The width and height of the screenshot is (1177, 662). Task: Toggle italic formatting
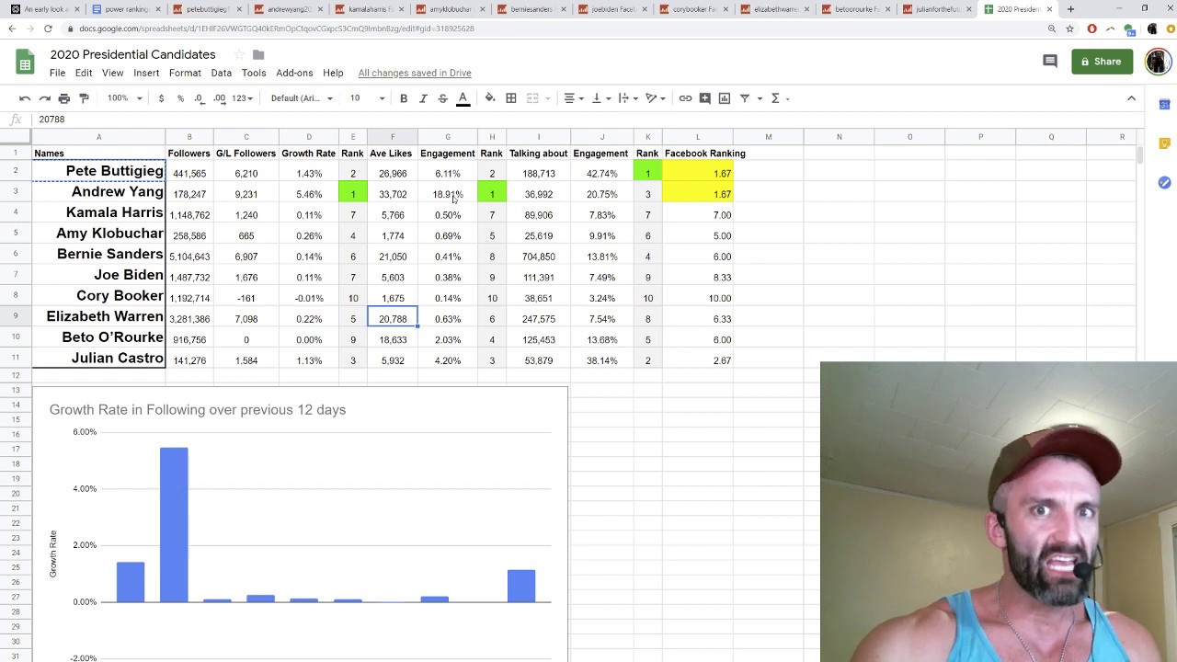[x=423, y=98]
